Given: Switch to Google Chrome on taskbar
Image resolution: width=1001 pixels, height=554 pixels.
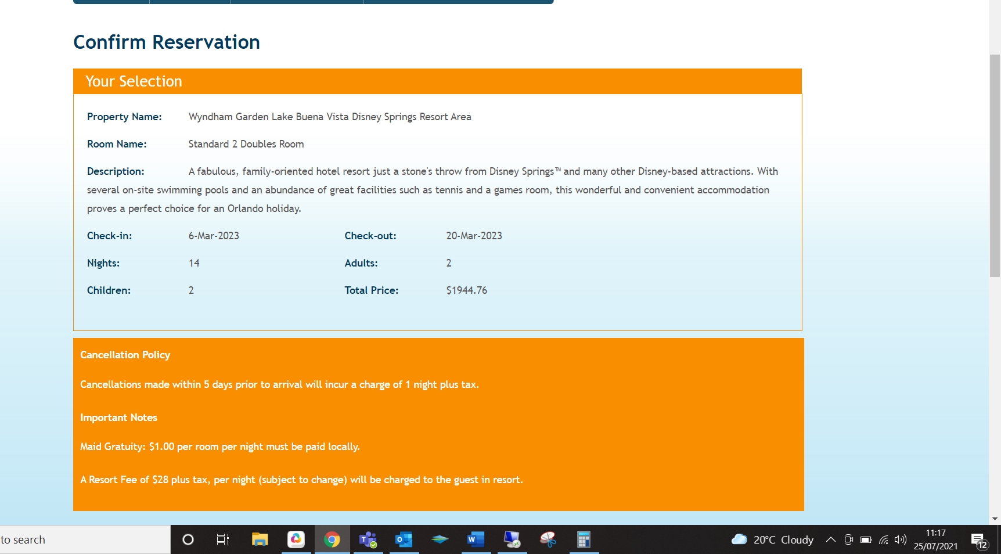Looking at the screenshot, I should (x=332, y=539).
